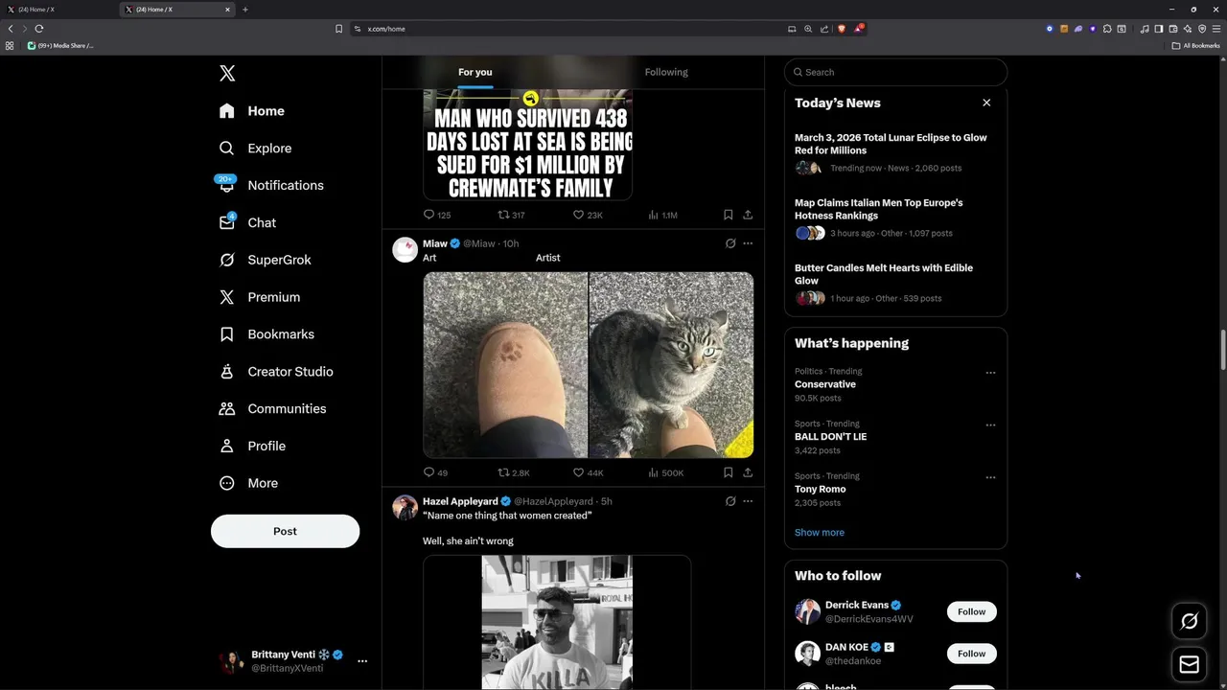Open Miaw's profile avatar
Viewport: 1227px width, 690px height.
tap(405, 249)
